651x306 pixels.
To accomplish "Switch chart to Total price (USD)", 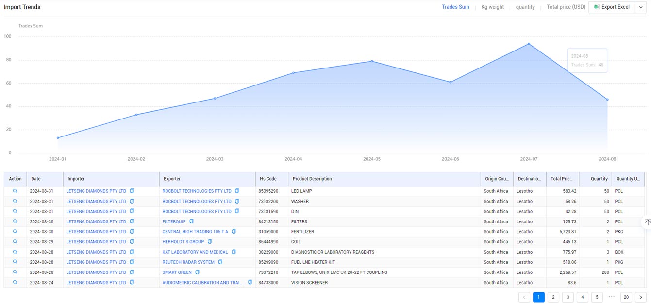I will click(566, 7).
